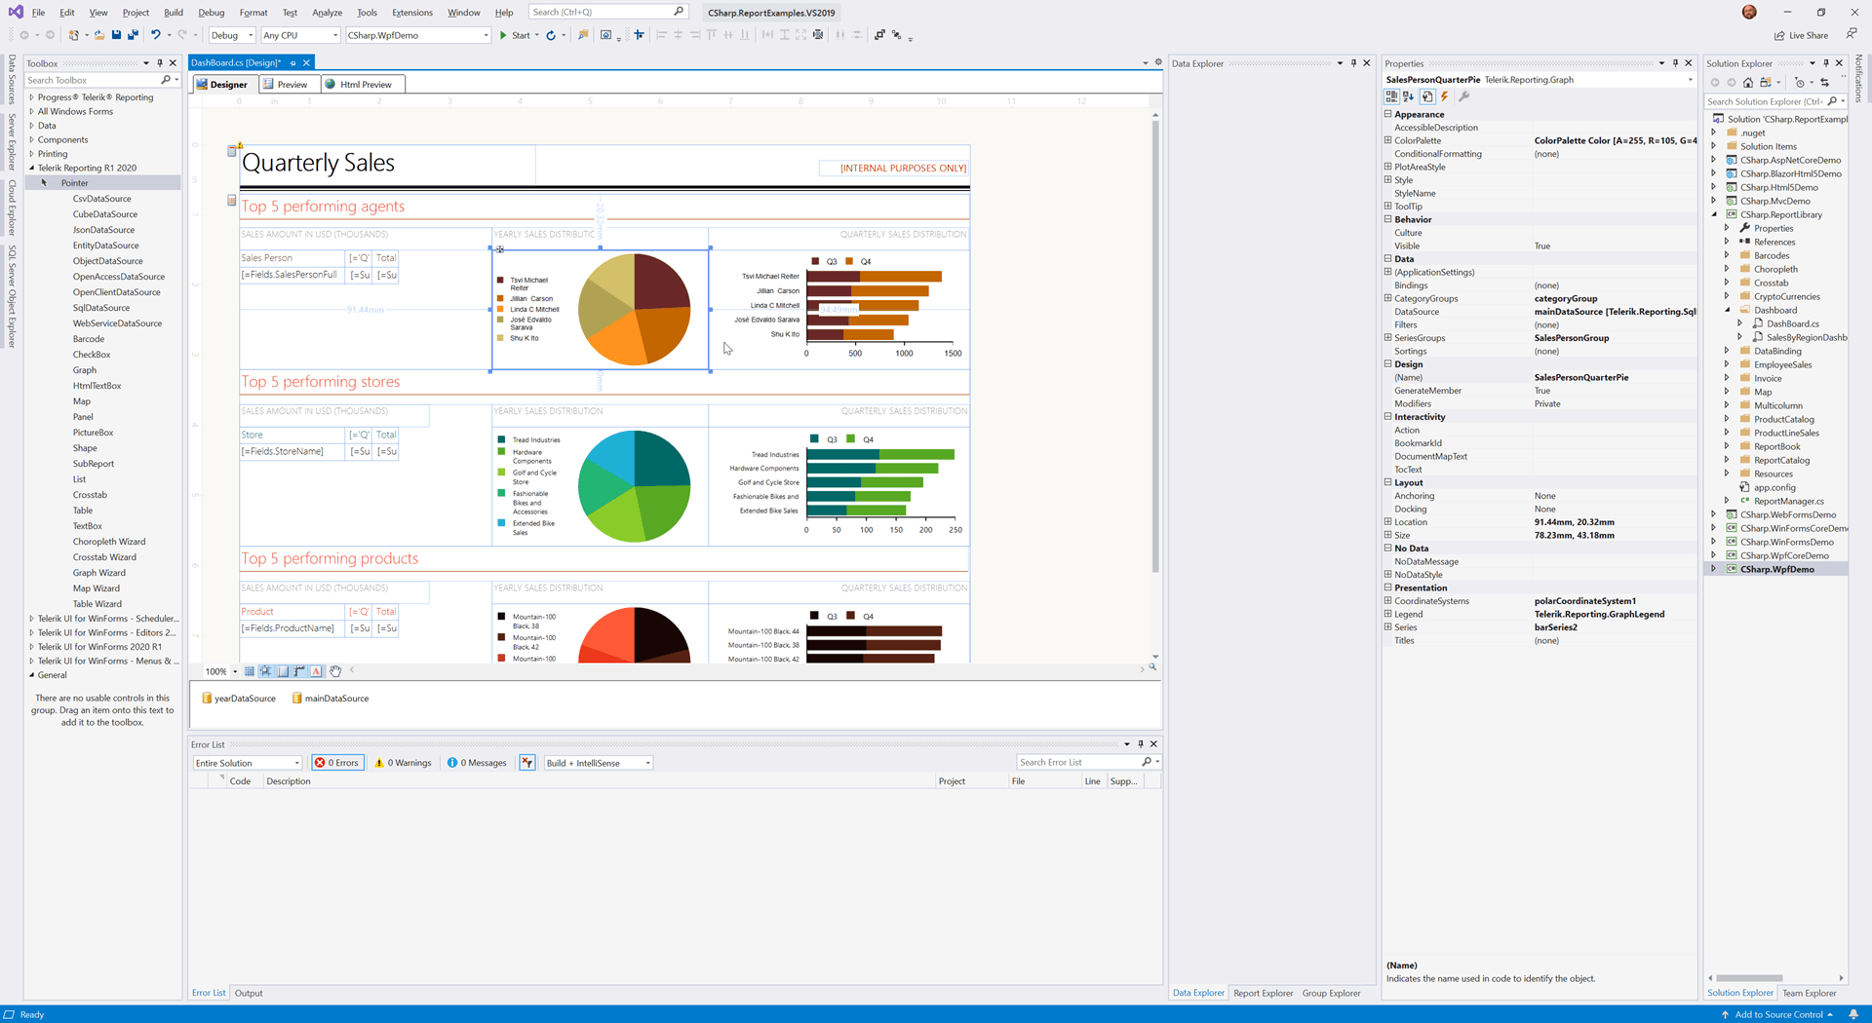Toggle Alphabetical sort in Properties panel
Screen dimensions: 1872x1023
click(1408, 96)
